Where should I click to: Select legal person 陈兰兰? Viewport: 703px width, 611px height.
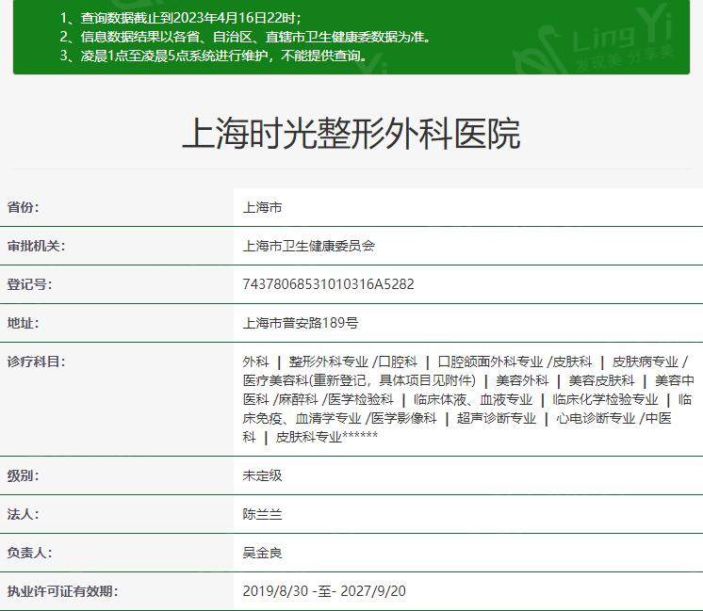262,514
